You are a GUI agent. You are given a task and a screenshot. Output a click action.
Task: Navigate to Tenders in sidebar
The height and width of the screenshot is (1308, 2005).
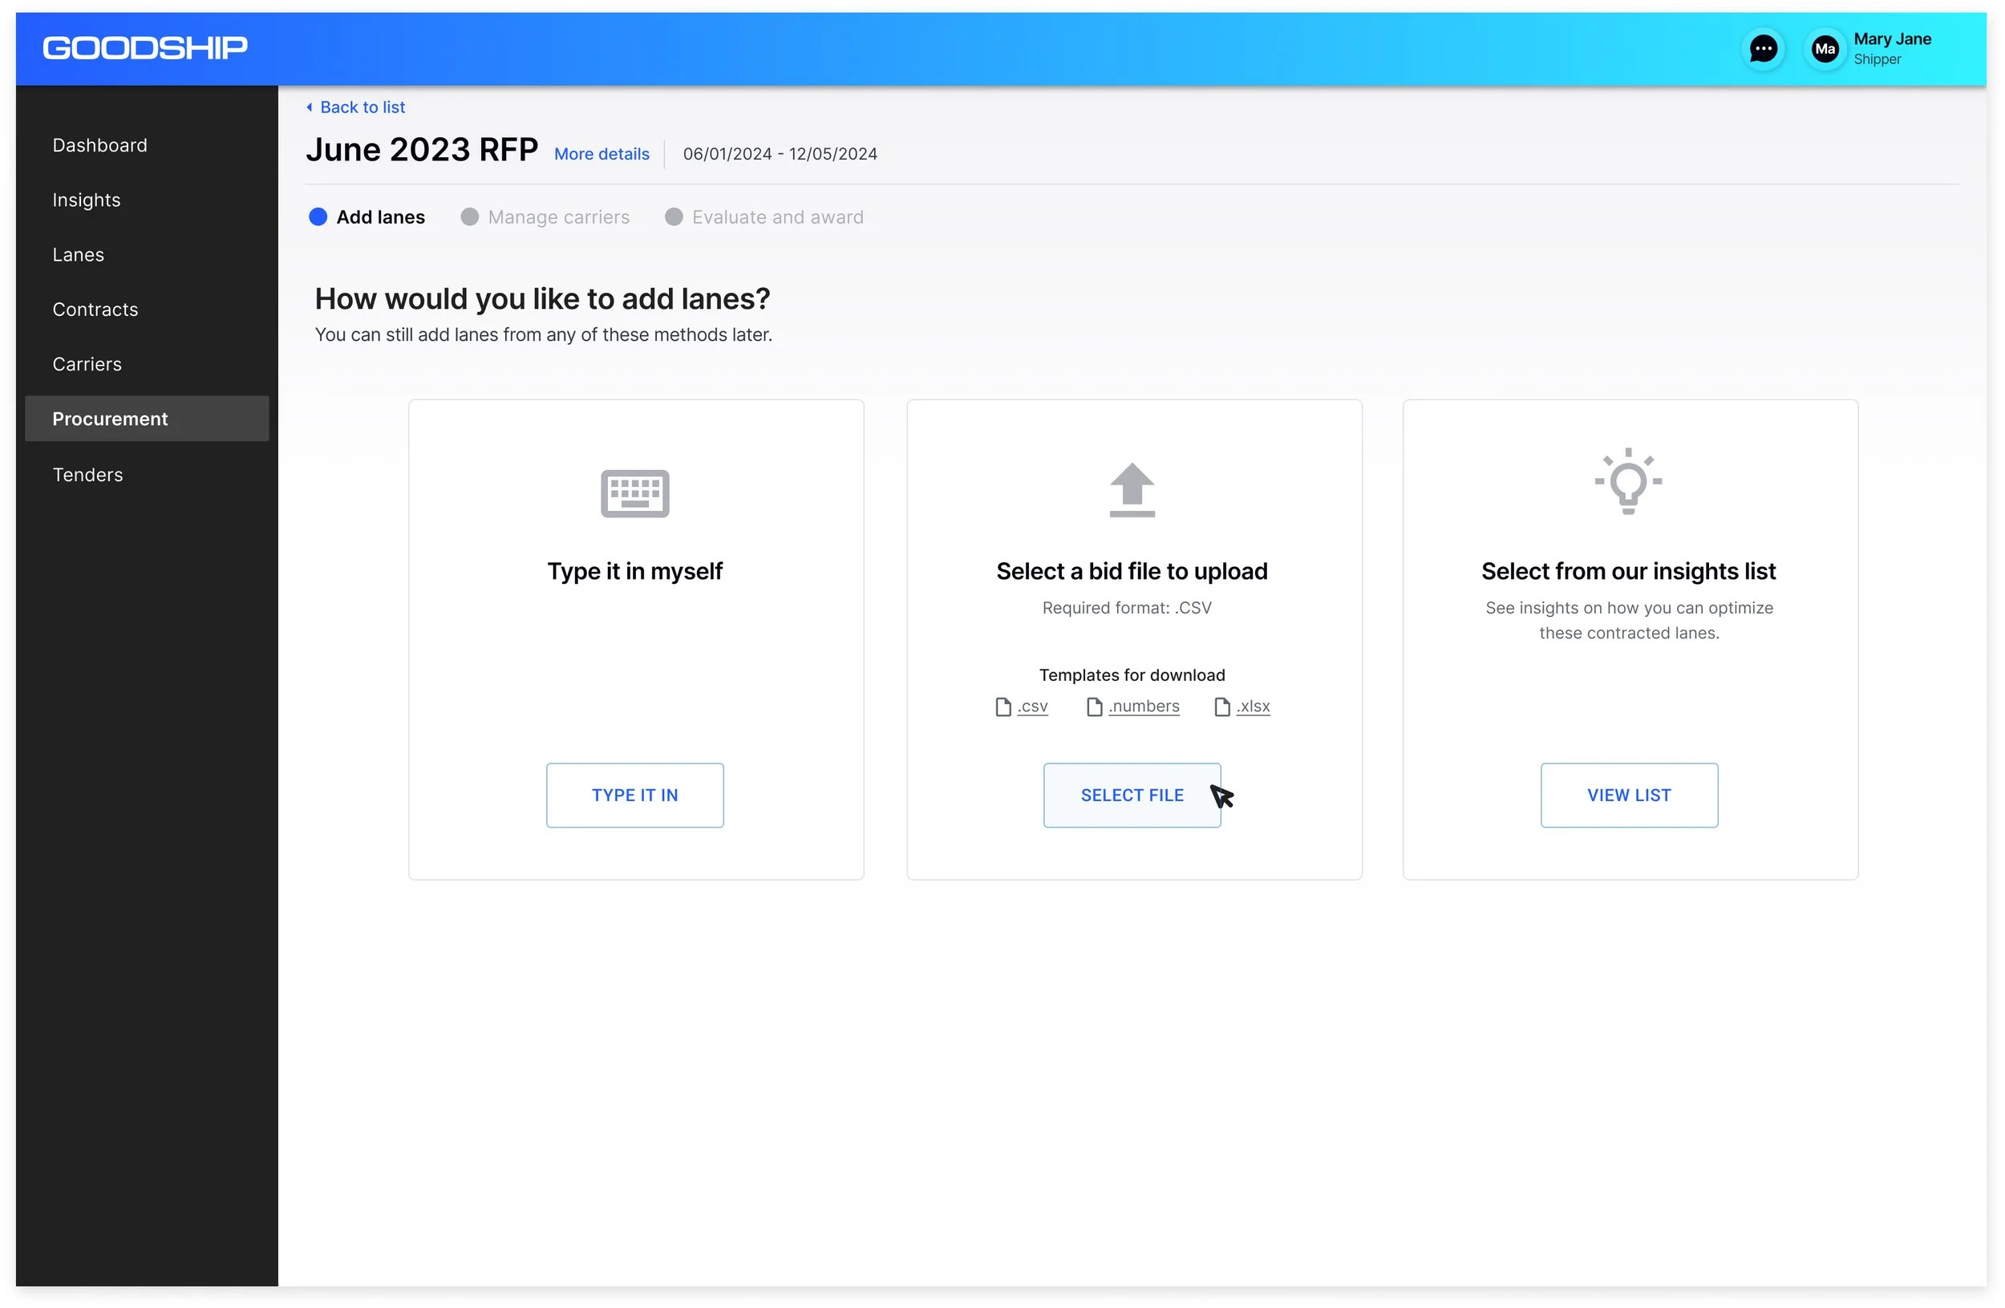click(x=87, y=474)
